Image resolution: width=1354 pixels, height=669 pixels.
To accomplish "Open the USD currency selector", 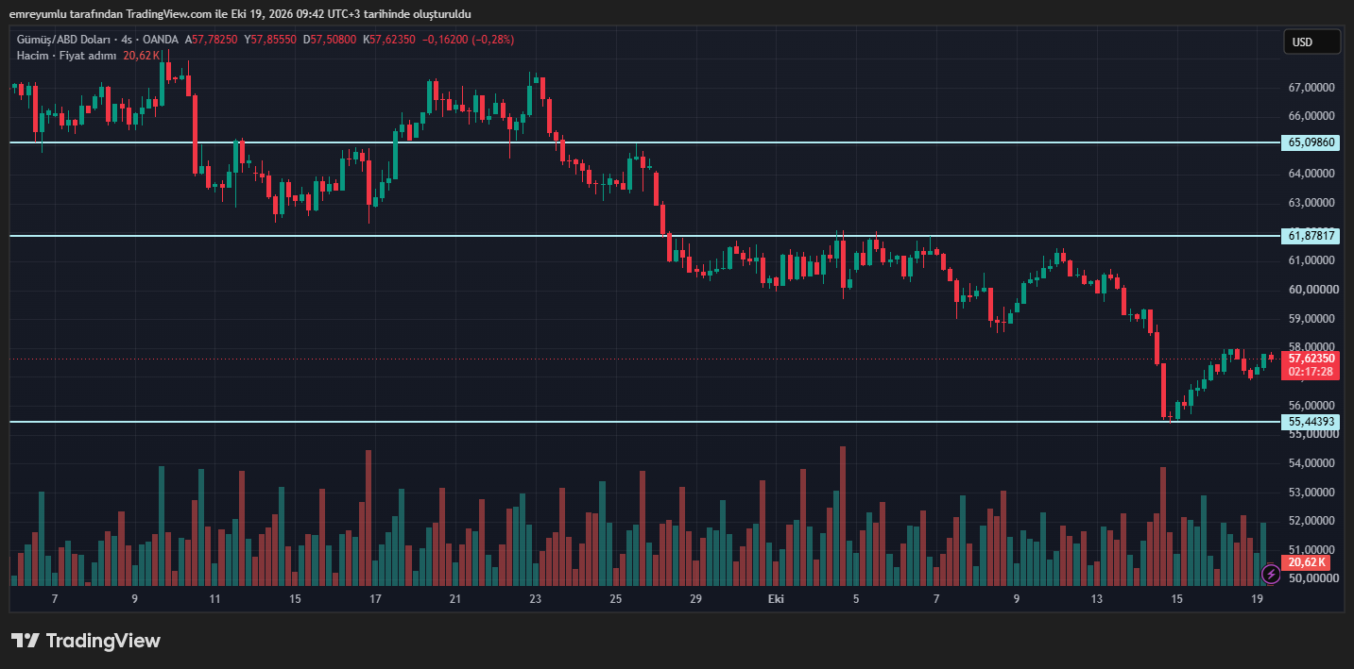I will 1311,42.
